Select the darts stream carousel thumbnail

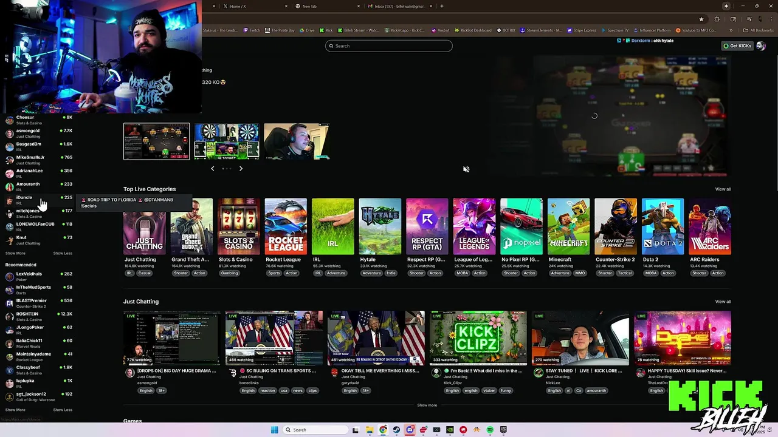(x=226, y=141)
